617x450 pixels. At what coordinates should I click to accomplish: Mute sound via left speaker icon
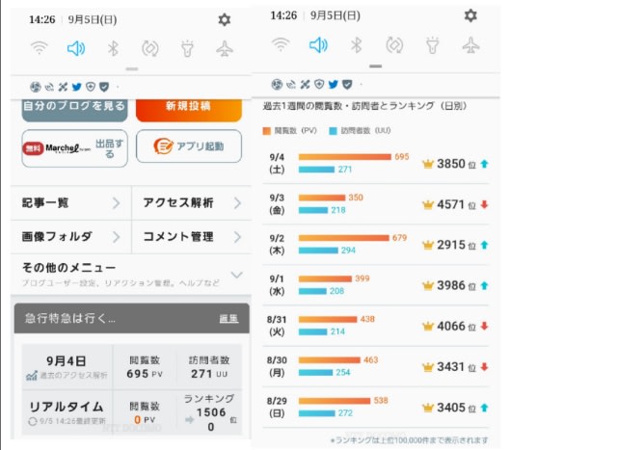pyautogui.click(x=76, y=48)
